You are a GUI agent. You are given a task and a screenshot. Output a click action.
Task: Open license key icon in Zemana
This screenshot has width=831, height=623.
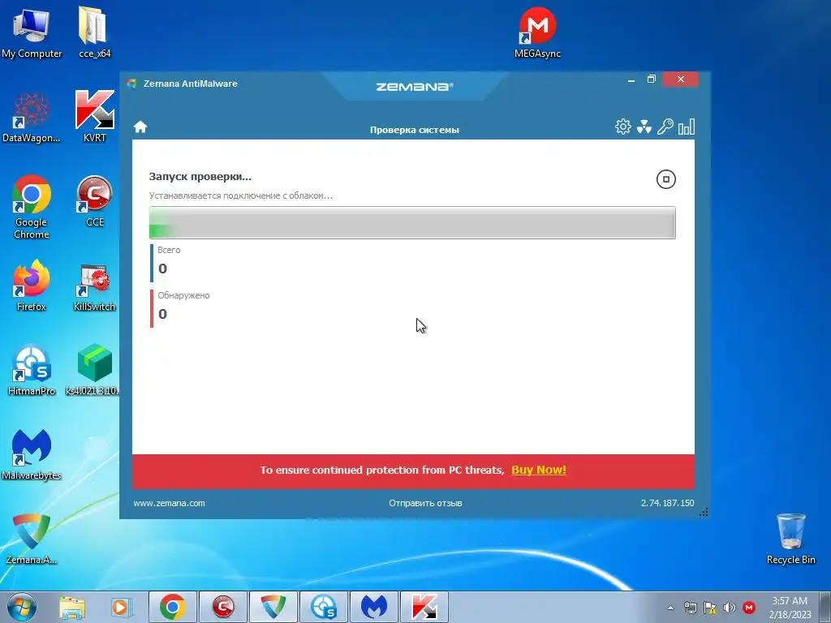point(665,127)
